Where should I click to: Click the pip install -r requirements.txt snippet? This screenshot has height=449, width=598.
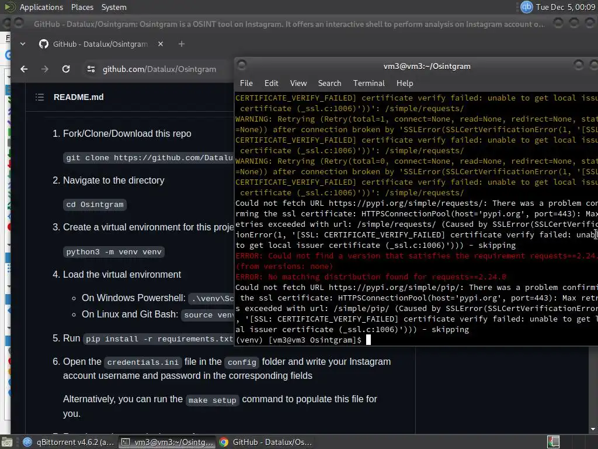pyautogui.click(x=159, y=339)
